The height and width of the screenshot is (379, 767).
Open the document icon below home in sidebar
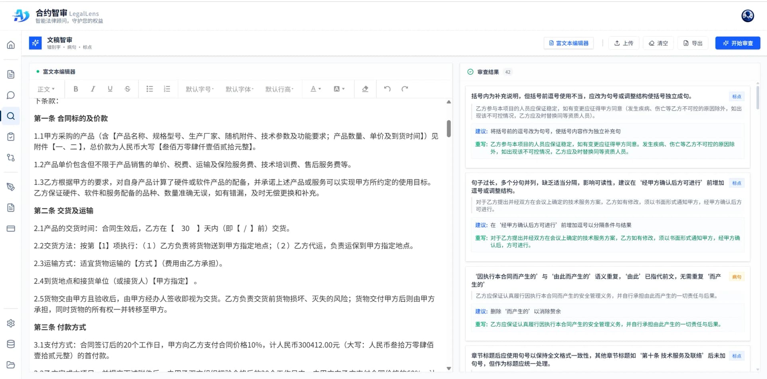(11, 74)
